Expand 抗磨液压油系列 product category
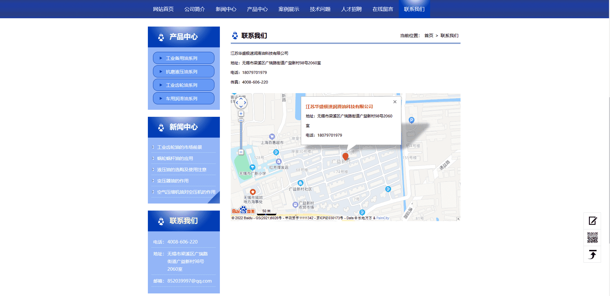The height and width of the screenshot is (296, 610). (x=183, y=72)
